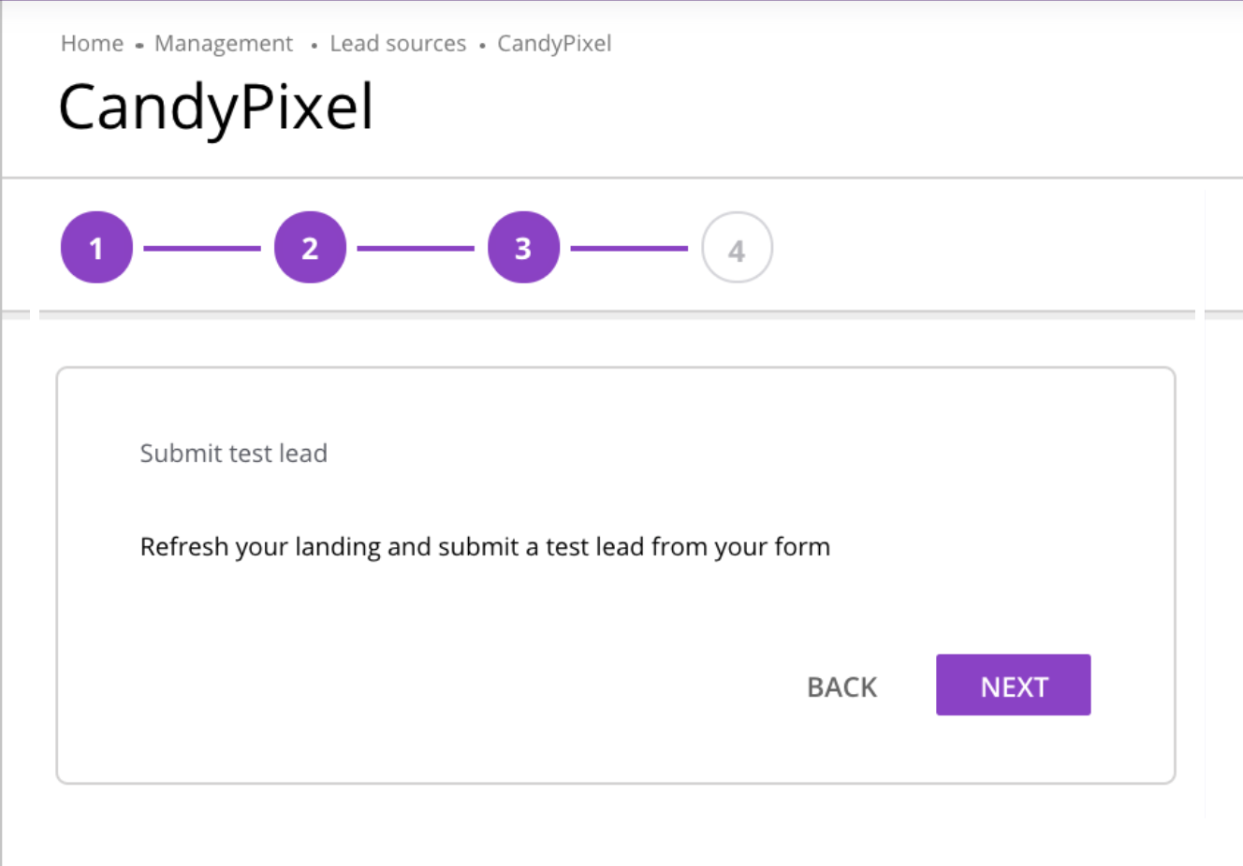The width and height of the screenshot is (1243, 866).
Task: Go to the Home breadcrumb
Action: point(92,43)
